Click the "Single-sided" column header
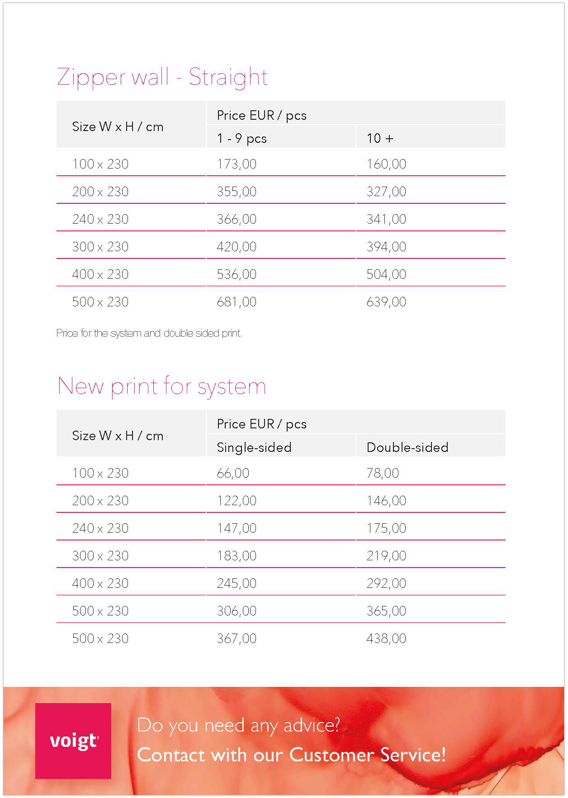568x798 pixels. pos(254,447)
